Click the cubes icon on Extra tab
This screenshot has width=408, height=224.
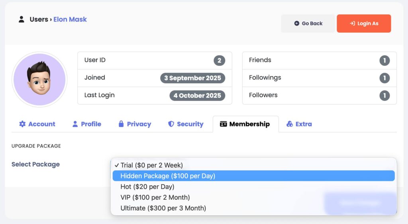(x=290, y=124)
